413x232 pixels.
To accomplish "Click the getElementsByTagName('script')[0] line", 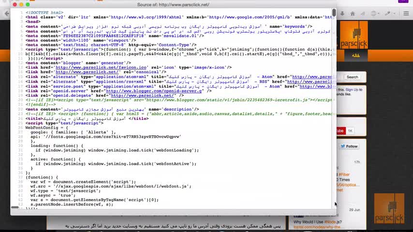I will coord(95,200).
